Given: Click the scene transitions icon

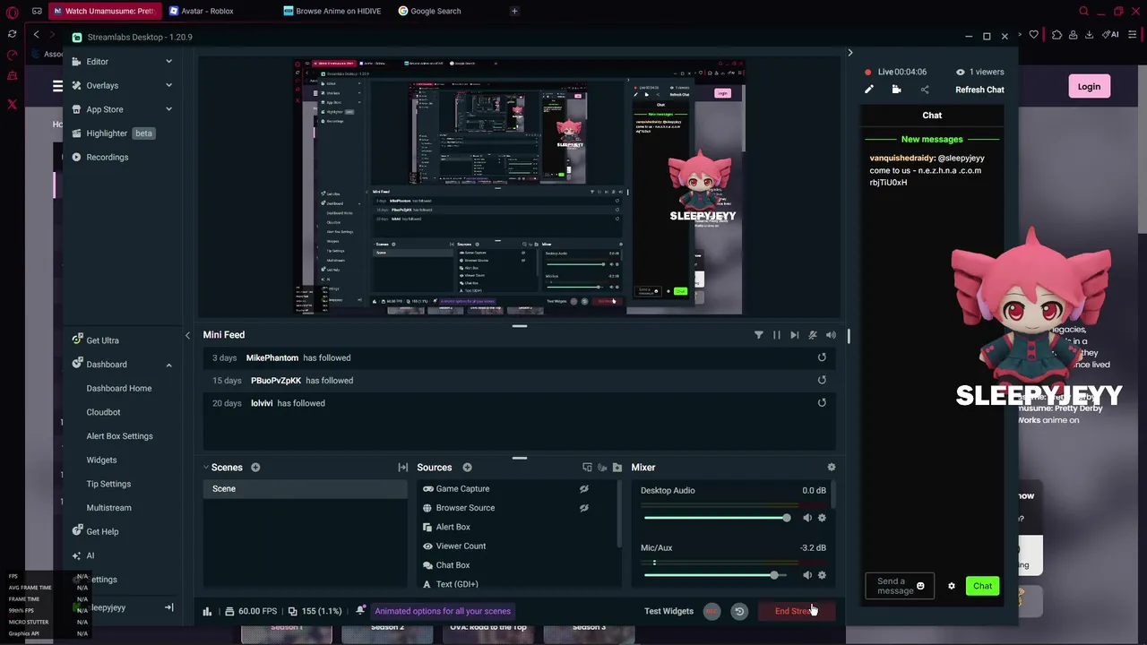Looking at the screenshot, I should click(x=402, y=468).
